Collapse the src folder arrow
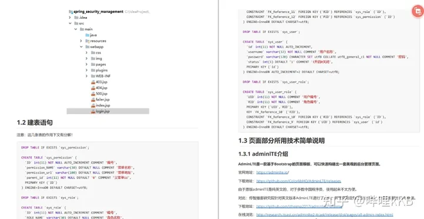This screenshot has width=424, height=219. [x=70, y=24]
